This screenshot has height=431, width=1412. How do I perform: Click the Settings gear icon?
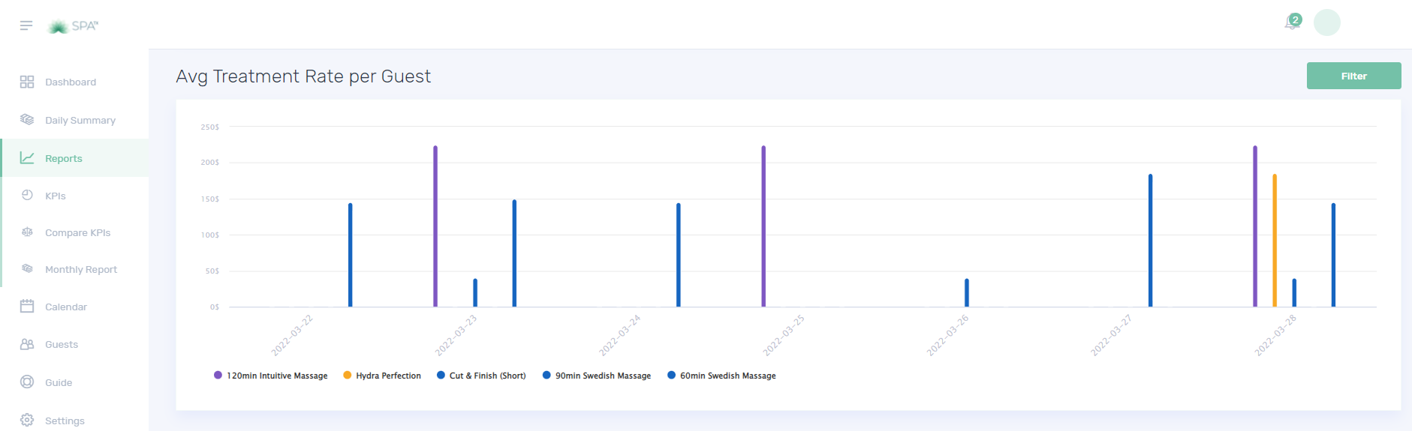coord(27,421)
